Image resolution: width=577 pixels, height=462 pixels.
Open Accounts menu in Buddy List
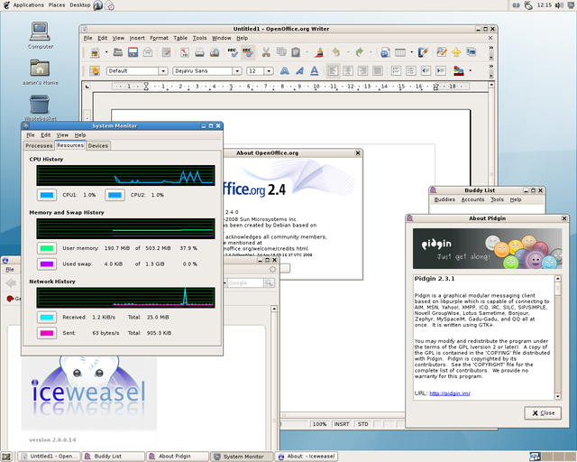(x=472, y=199)
